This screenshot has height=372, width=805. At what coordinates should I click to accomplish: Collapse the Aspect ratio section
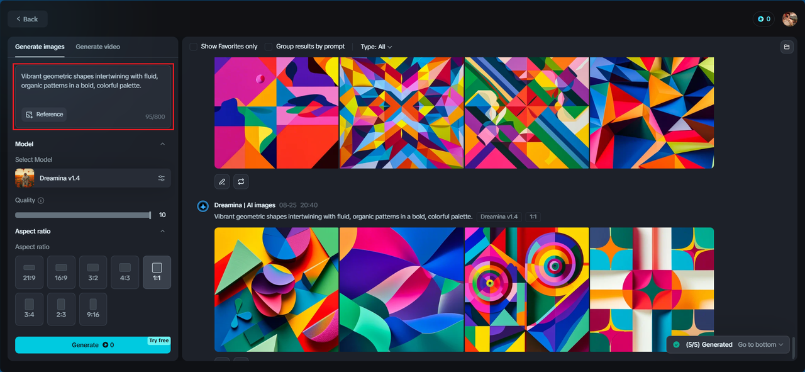click(162, 231)
